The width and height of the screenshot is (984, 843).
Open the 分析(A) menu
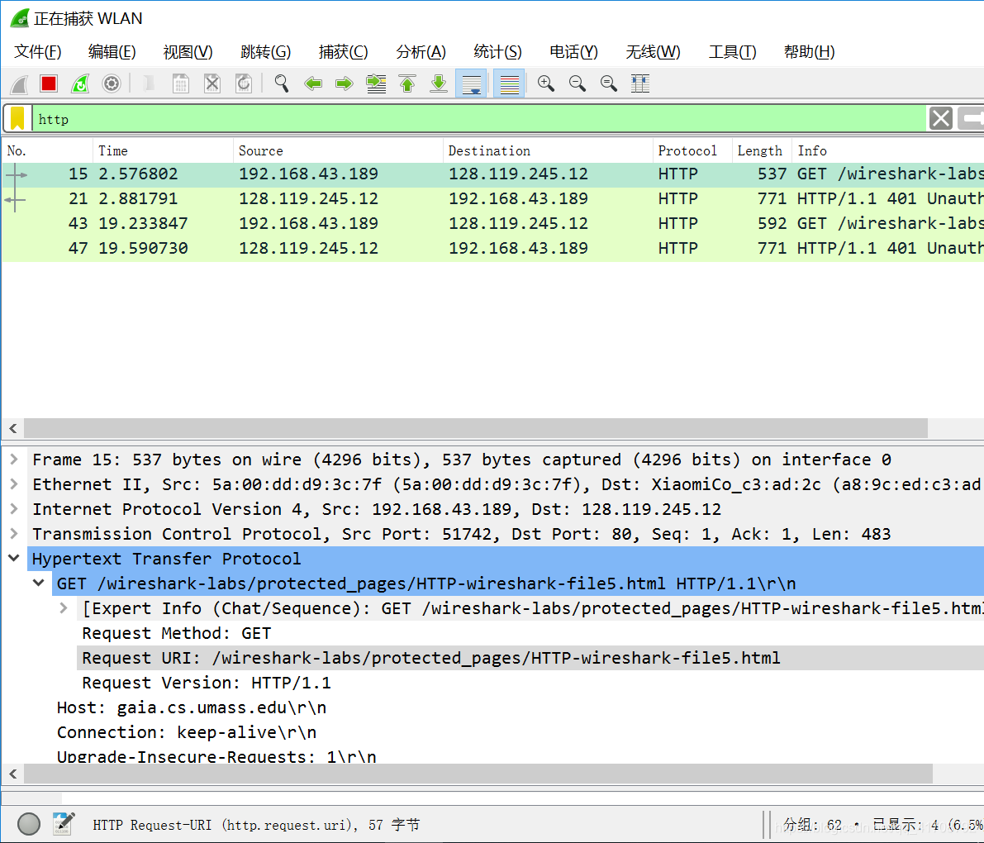[x=421, y=51]
